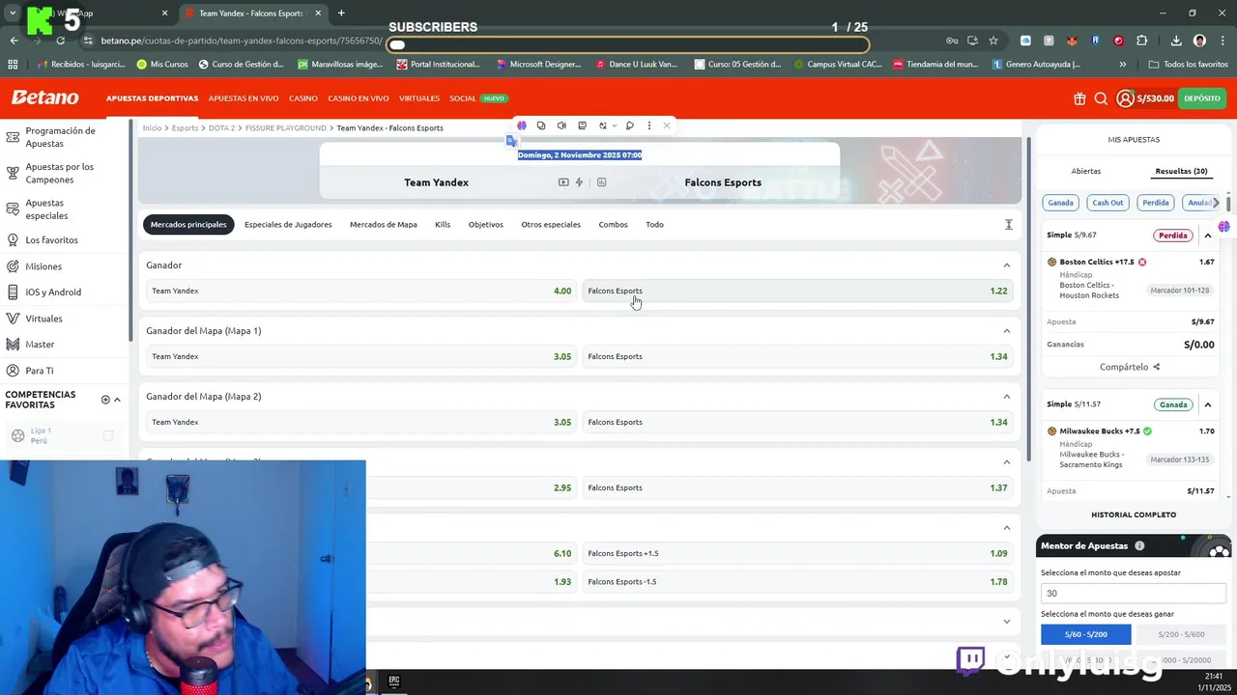Reload the page with the refresh icon

[x=60, y=41]
